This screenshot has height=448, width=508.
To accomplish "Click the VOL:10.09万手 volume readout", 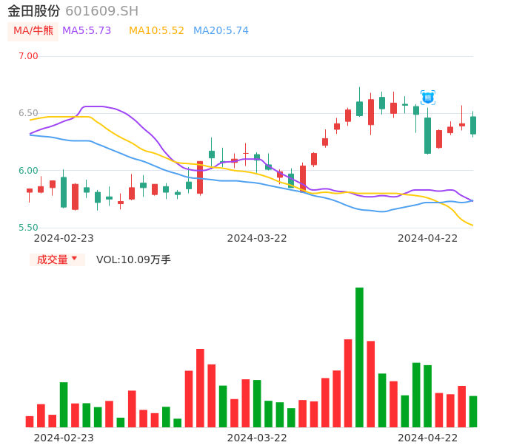I will pos(133,259).
